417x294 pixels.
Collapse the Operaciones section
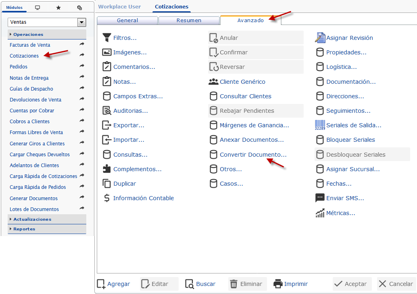tap(47, 35)
